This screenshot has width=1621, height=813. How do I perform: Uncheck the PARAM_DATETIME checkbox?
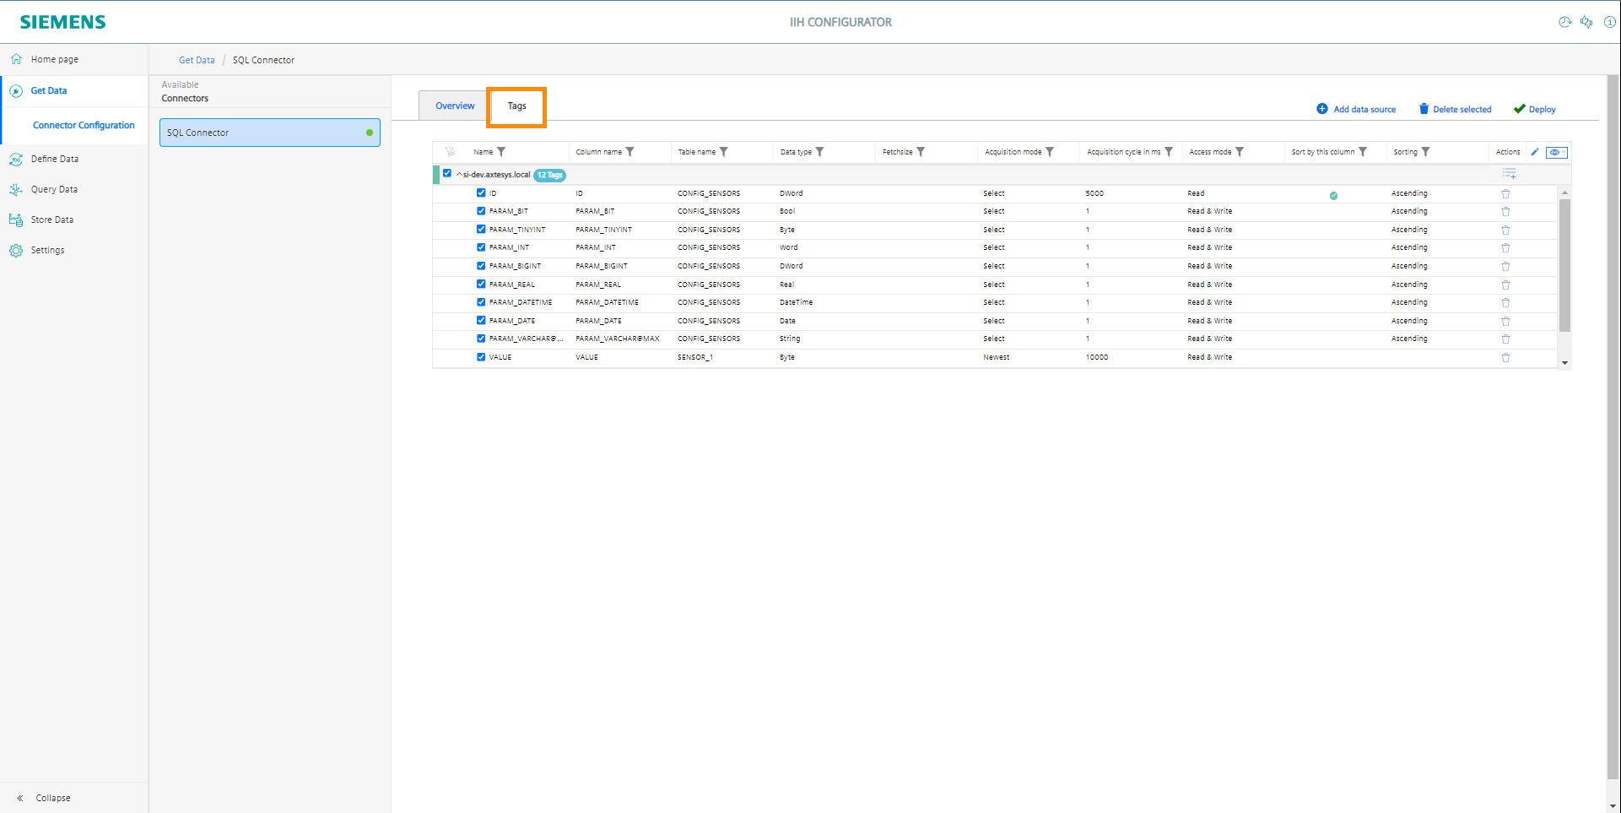[x=481, y=302]
